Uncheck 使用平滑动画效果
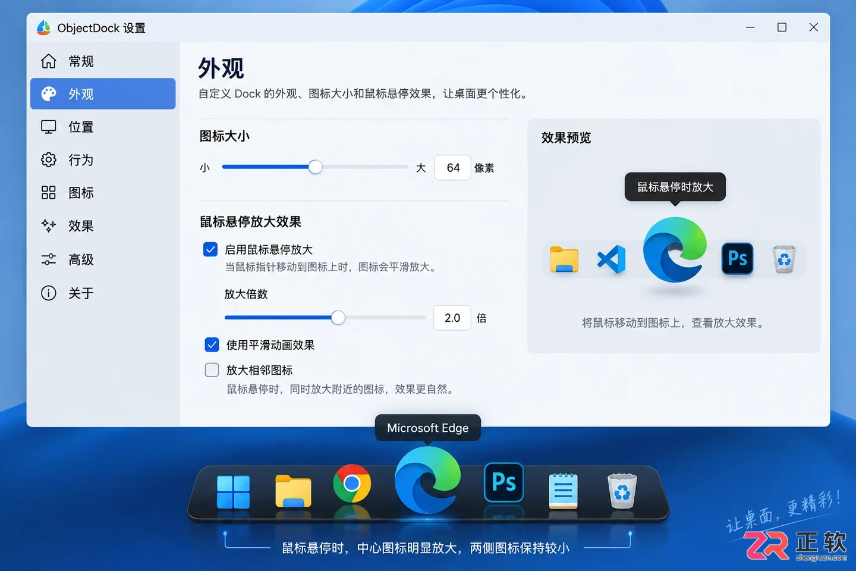The width and height of the screenshot is (856, 571). click(212, 344)
